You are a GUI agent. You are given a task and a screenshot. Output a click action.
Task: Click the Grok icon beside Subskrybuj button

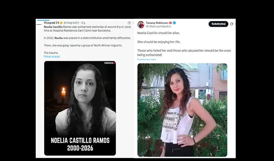click(x=232, y=24)
